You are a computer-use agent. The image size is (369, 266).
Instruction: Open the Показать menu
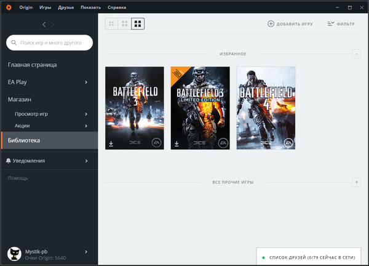90,7
